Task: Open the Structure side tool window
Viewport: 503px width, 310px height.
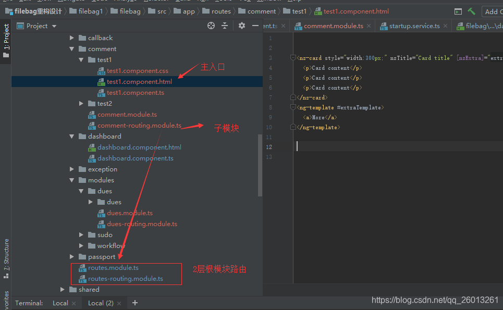Action: coord(6,258)
